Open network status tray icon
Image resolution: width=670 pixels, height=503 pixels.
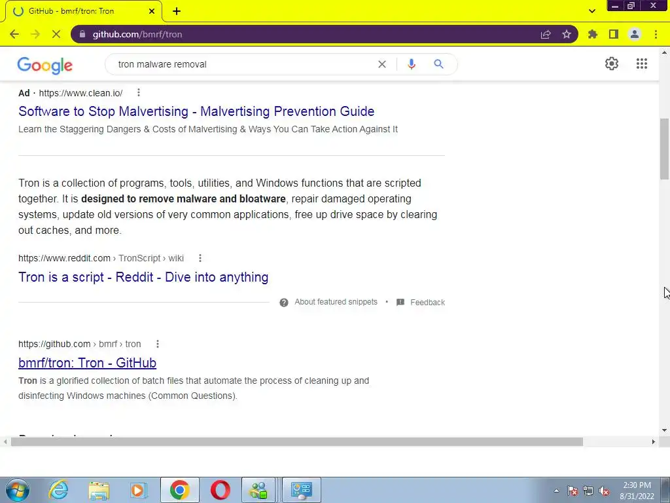588,491
